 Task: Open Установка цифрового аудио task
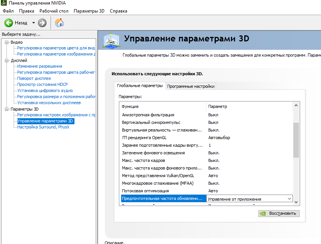coord(45,90)
